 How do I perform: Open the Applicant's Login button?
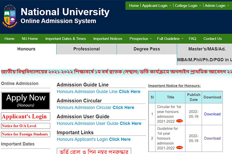click(26, 116)
